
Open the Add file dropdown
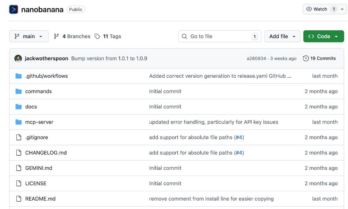click(x=282, y=36)
